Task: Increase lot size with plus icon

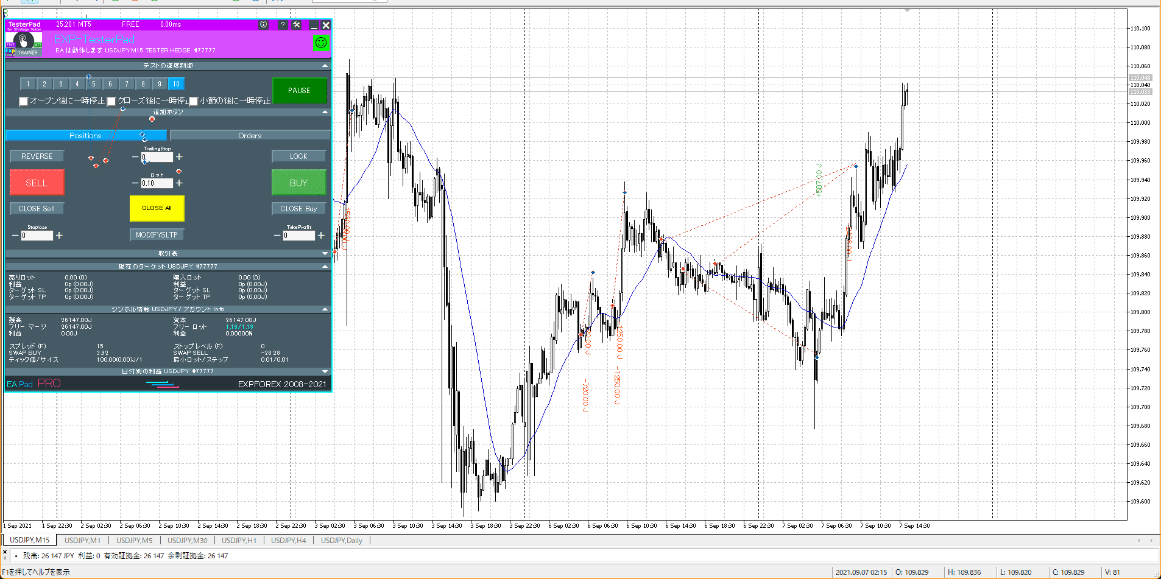Action: coord(179,183)
